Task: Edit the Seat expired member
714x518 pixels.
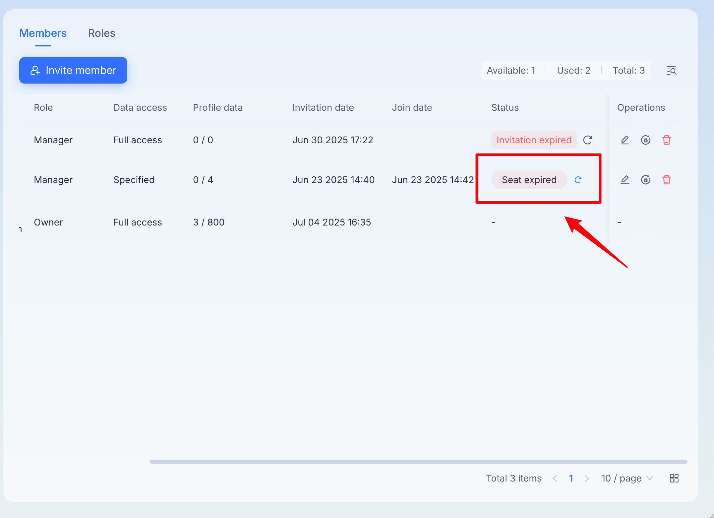Action: click(625, 180)
